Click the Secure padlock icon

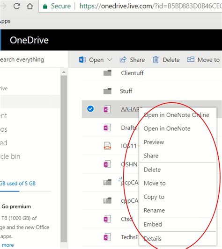pos(45,6)
